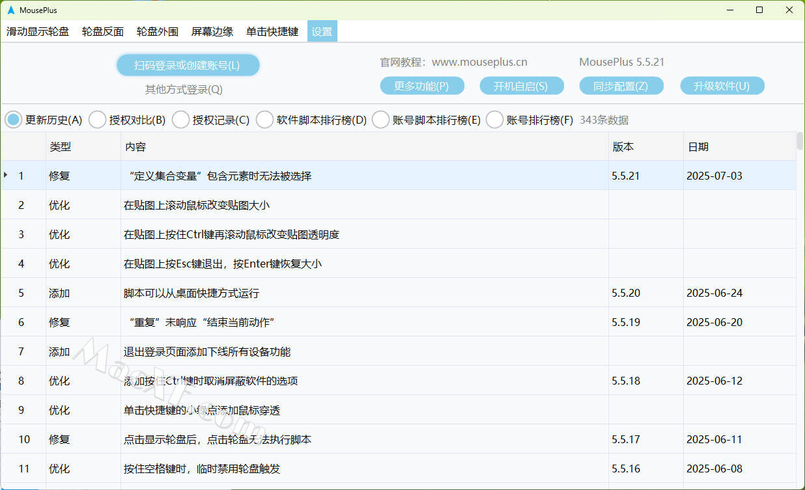
Task: Click the MousePlus title bar logo icon
Action: 10,10
